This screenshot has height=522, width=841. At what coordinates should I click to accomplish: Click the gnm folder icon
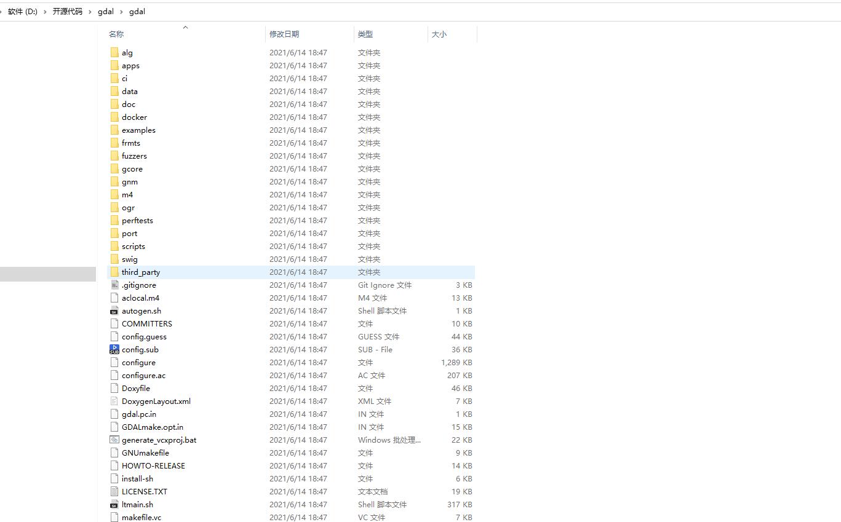click(114, 181)
